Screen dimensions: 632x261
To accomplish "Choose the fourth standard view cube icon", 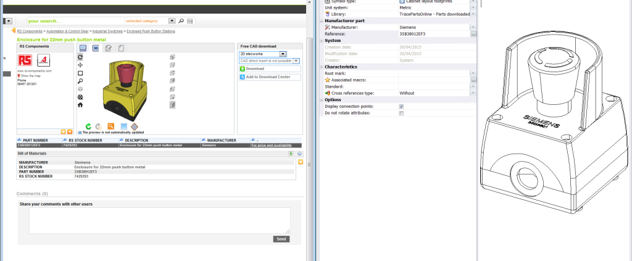I will [x=172, y=81].
